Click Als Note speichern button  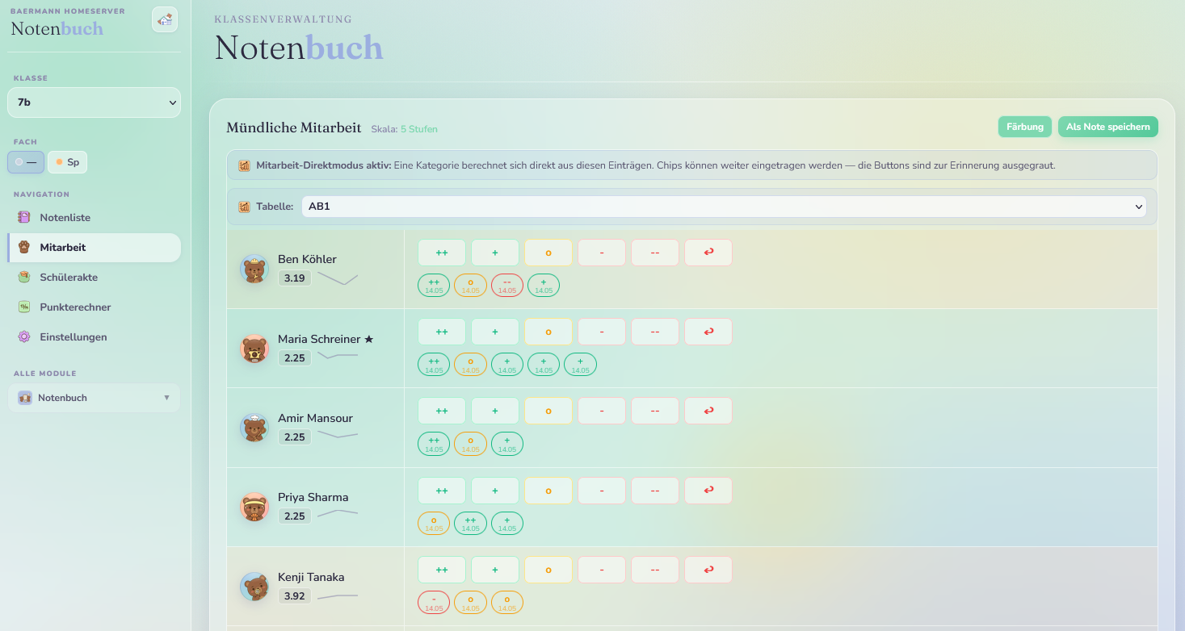pos(1108,127)
